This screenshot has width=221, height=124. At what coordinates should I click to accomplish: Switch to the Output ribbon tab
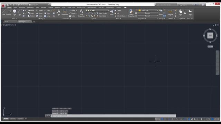click(x=51, y=8)
